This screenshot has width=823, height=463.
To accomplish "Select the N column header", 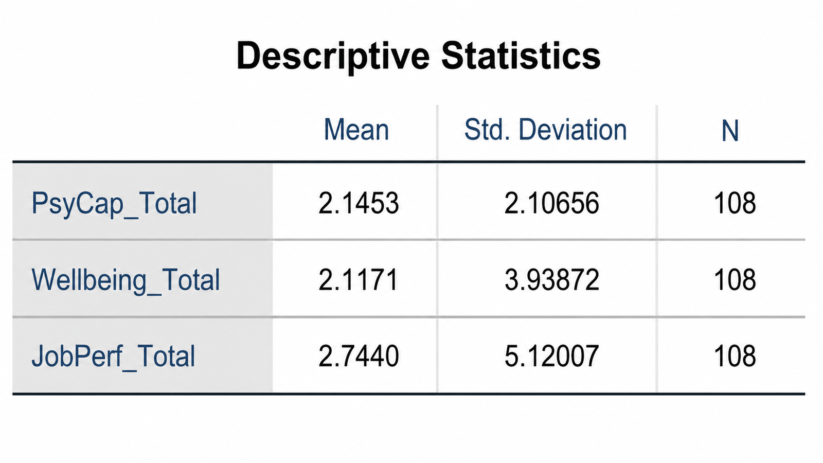I will 730,131.
